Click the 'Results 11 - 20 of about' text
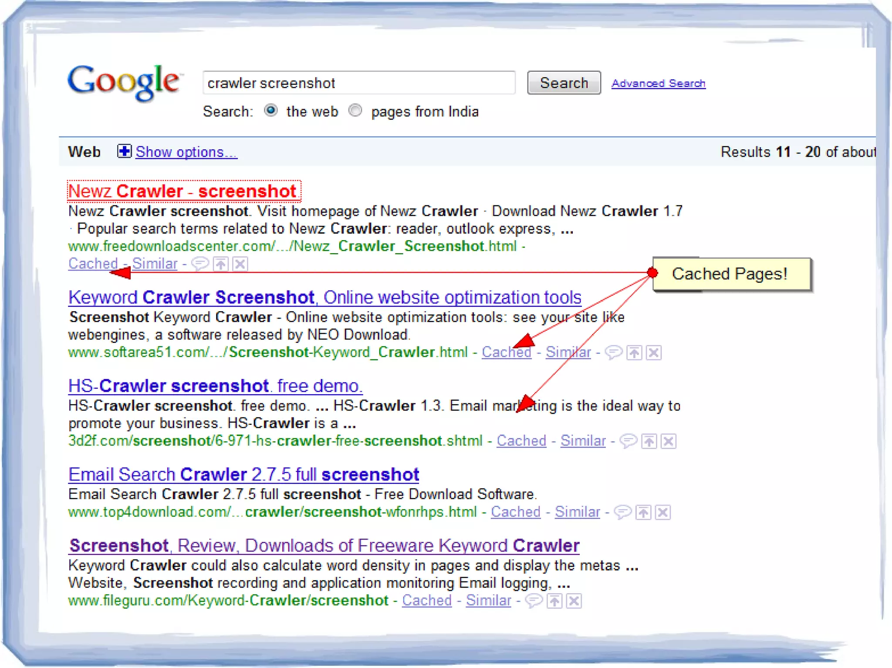892x668 pixels. coord(798,152)
